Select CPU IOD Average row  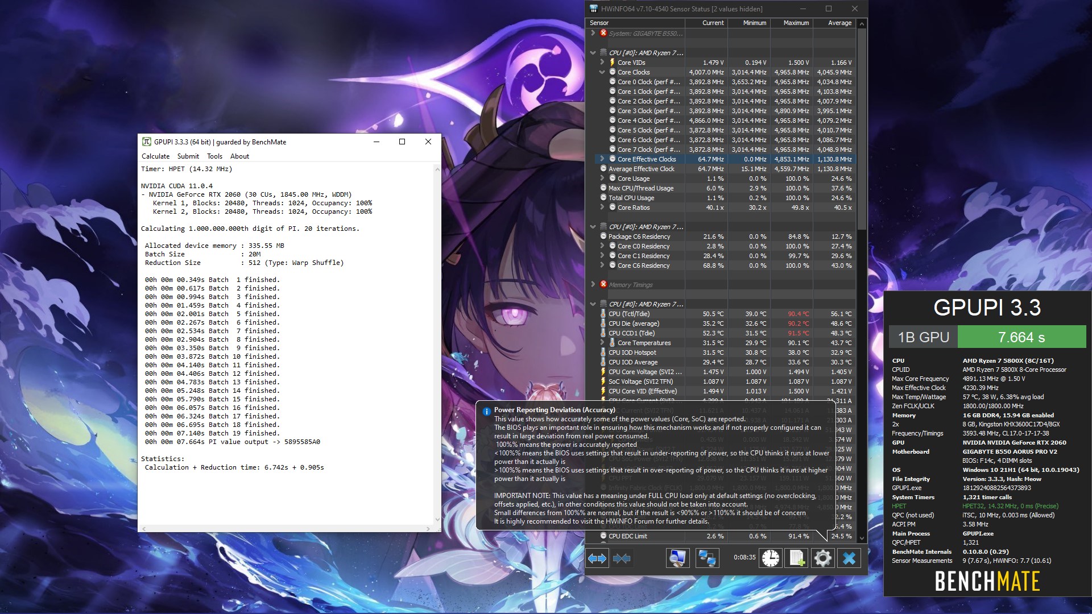[x=720, y=362]
